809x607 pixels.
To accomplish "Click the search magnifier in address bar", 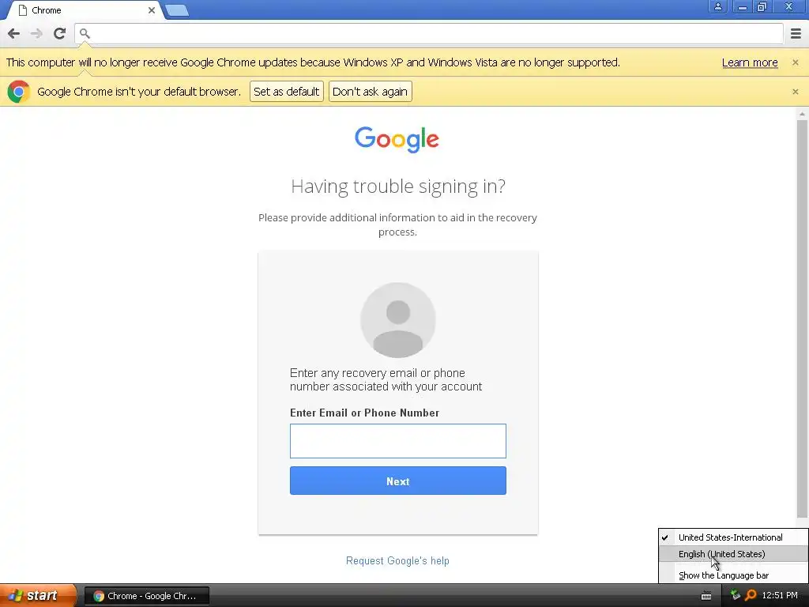I will pyautogui.click(x=85, y=33).
